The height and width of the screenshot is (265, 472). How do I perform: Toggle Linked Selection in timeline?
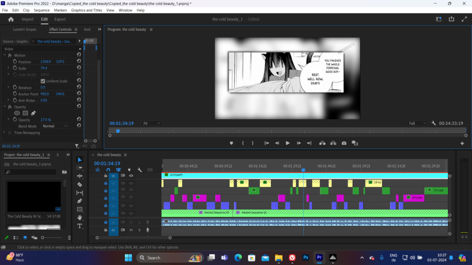point(118,170)
